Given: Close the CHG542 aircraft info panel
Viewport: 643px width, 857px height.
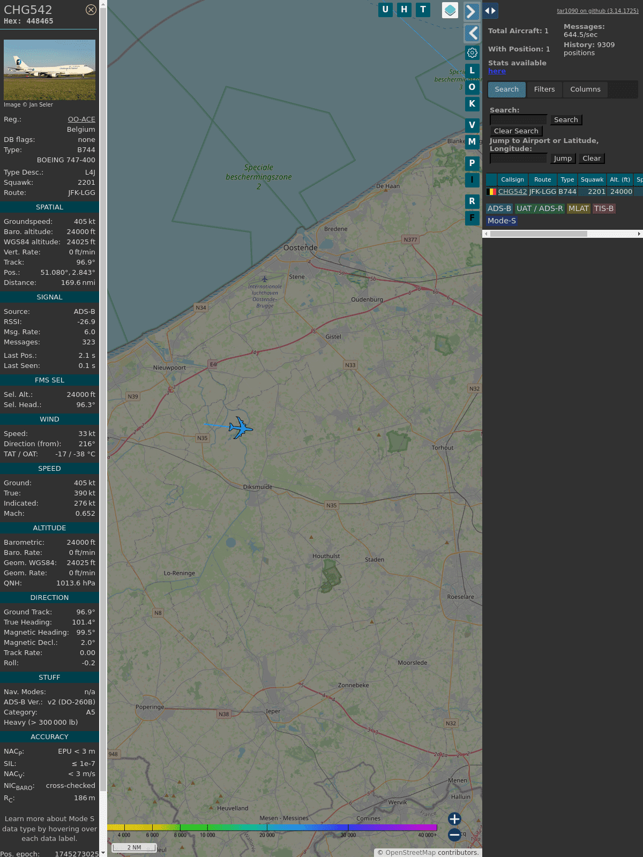Looking at the screenshot, I should pyautogui.click(x=91, y=10).
